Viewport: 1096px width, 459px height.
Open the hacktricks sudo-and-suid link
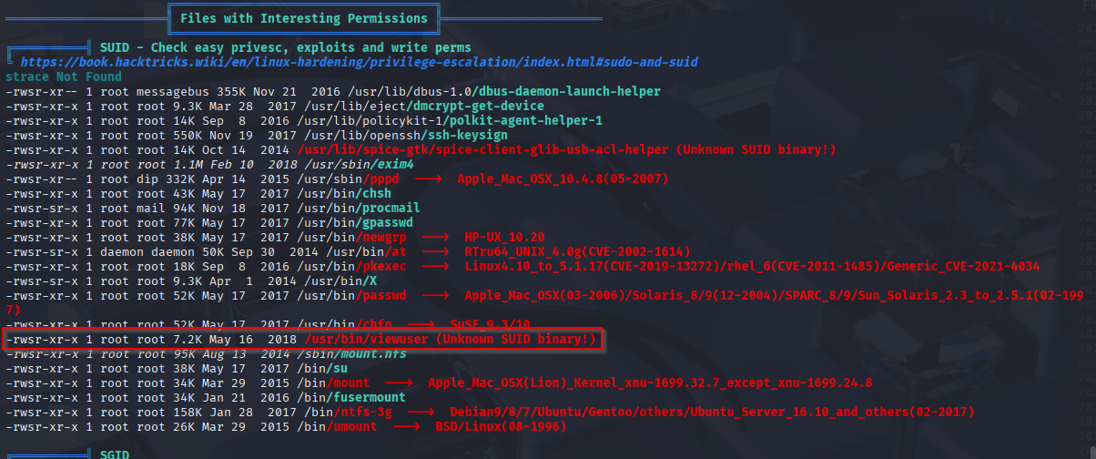(360, 62)
